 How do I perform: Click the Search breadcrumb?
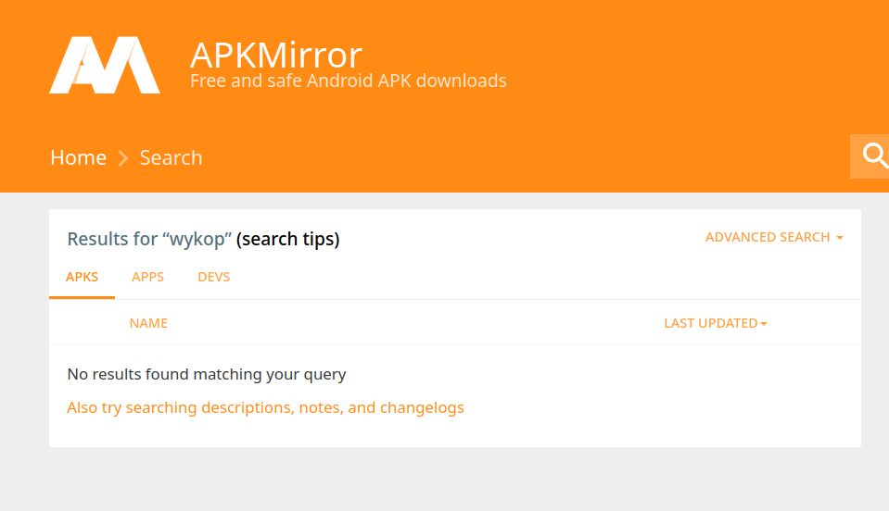click(x=171, y=157)
